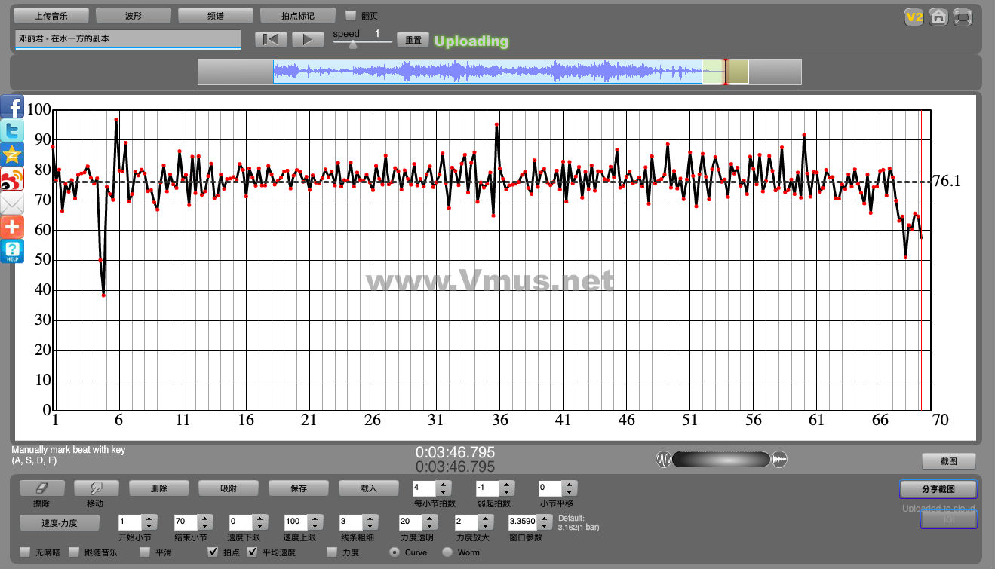995x569 pixels.
Task: Click the V2 version icon
Action: click(914, 17)
